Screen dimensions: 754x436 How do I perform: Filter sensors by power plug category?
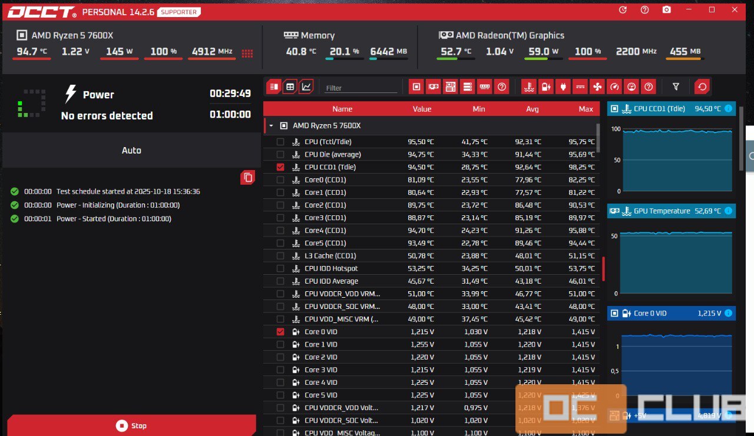point(563,86)
